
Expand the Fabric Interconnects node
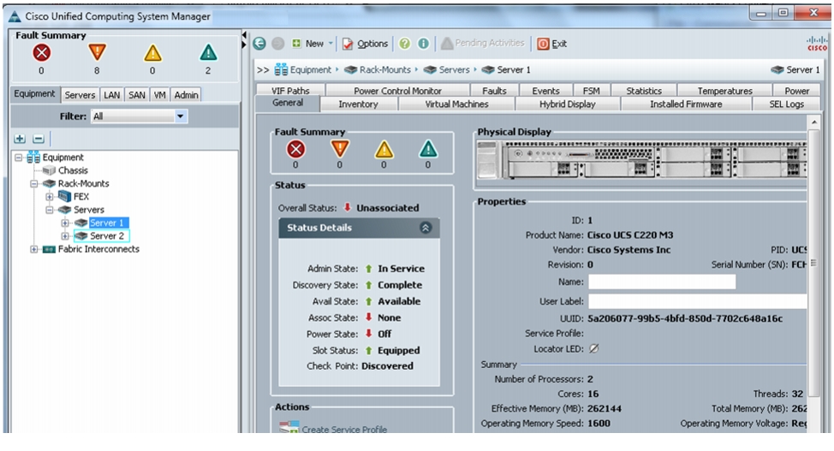(x=34, y=249)
